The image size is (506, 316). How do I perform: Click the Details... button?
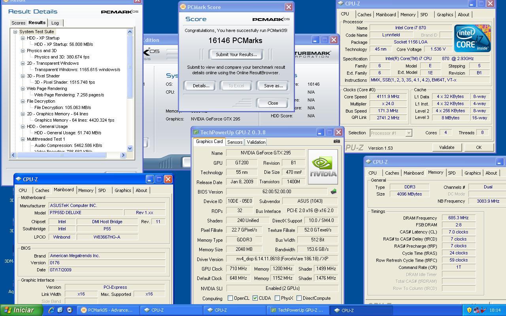[201, 86]
